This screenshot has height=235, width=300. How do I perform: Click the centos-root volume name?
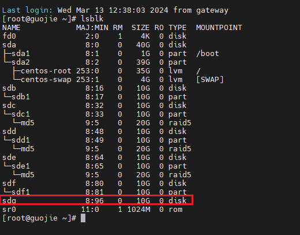tap(46, 71)
